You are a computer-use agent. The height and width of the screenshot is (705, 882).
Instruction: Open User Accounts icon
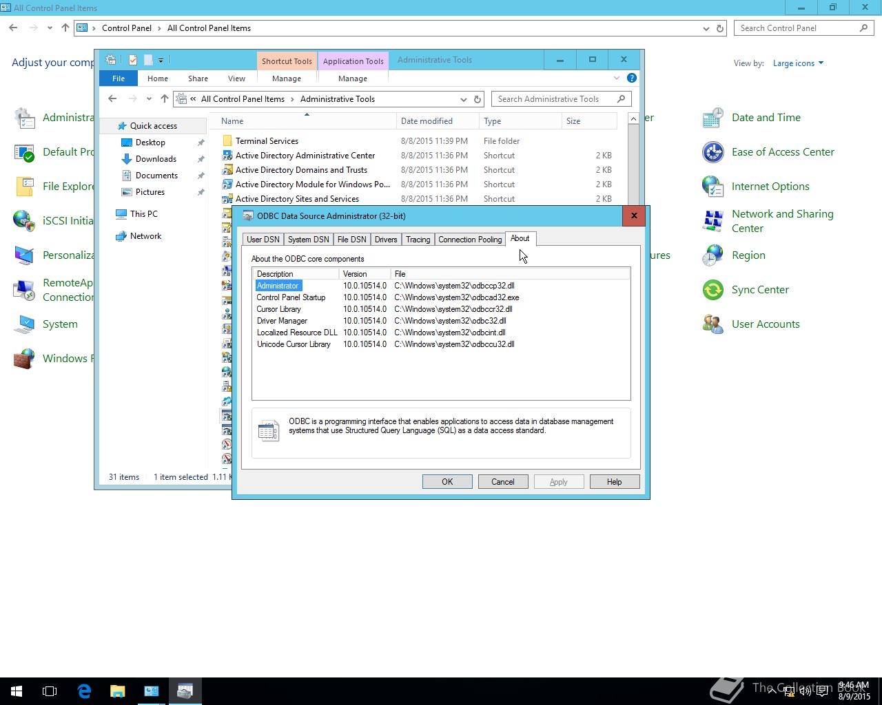[x=712, y=324]
